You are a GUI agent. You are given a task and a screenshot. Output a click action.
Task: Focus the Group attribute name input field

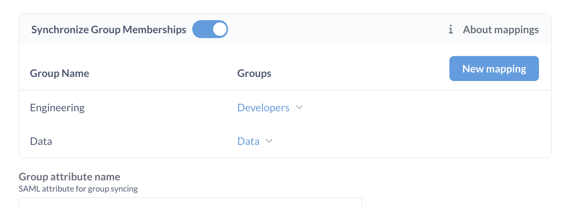[x=190, y=203]
